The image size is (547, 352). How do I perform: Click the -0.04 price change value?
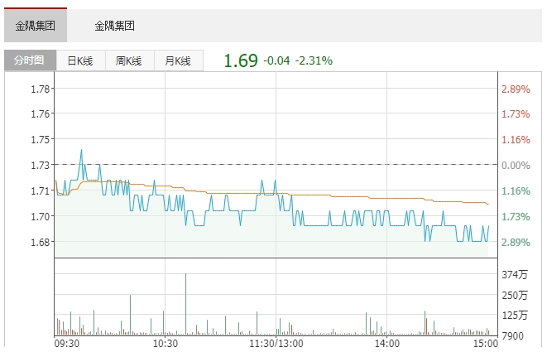tap(276, 60)
